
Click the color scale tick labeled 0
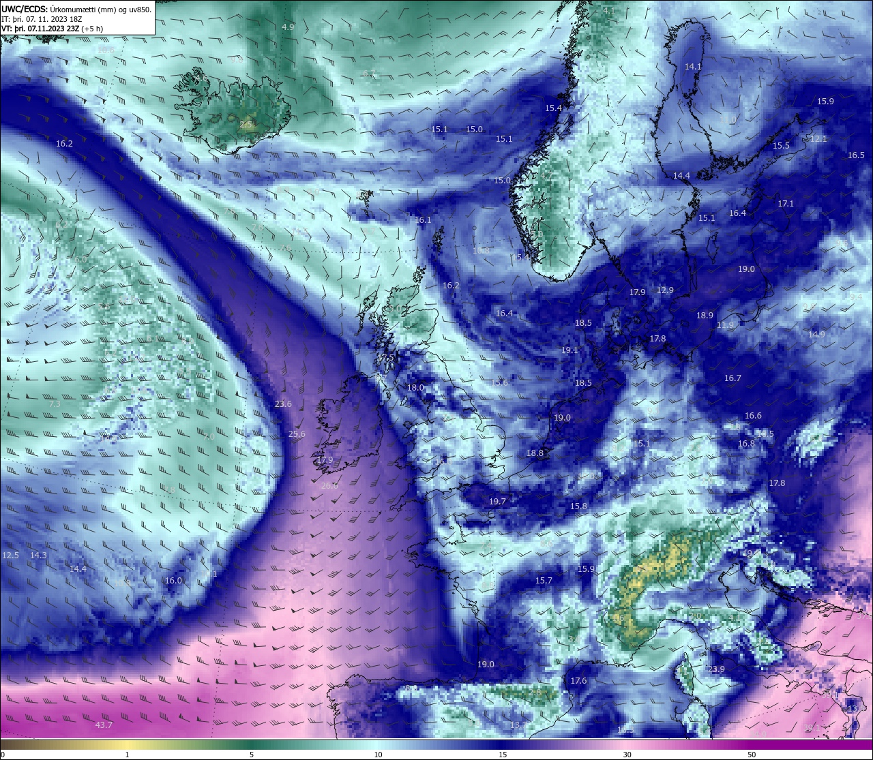pos(3,754)
